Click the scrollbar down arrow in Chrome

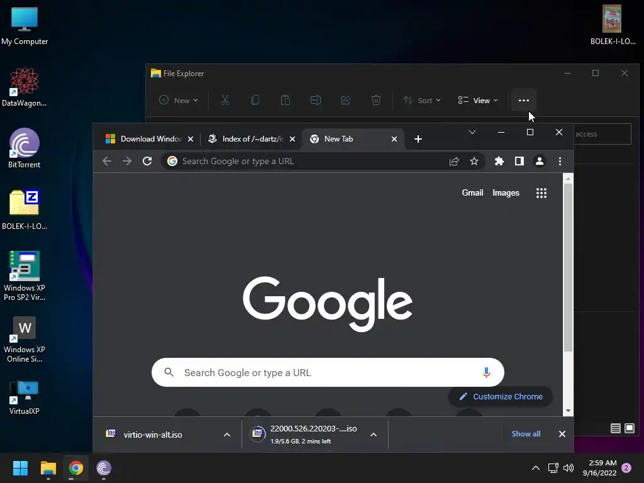click(x=568, y=411)
